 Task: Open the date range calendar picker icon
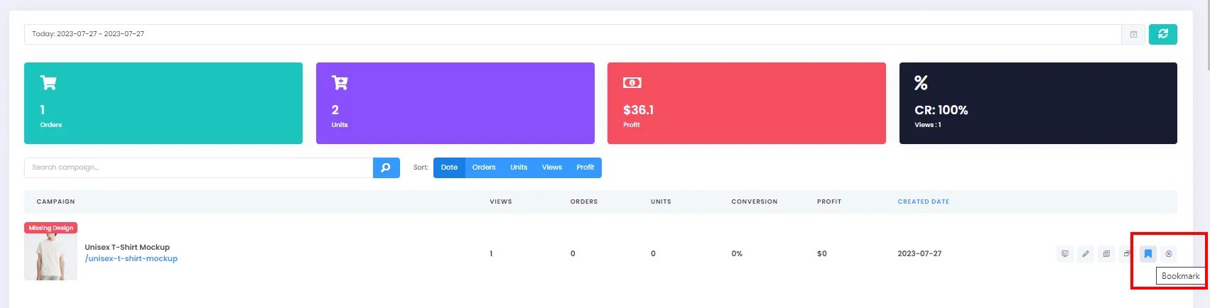[1133, 34]
